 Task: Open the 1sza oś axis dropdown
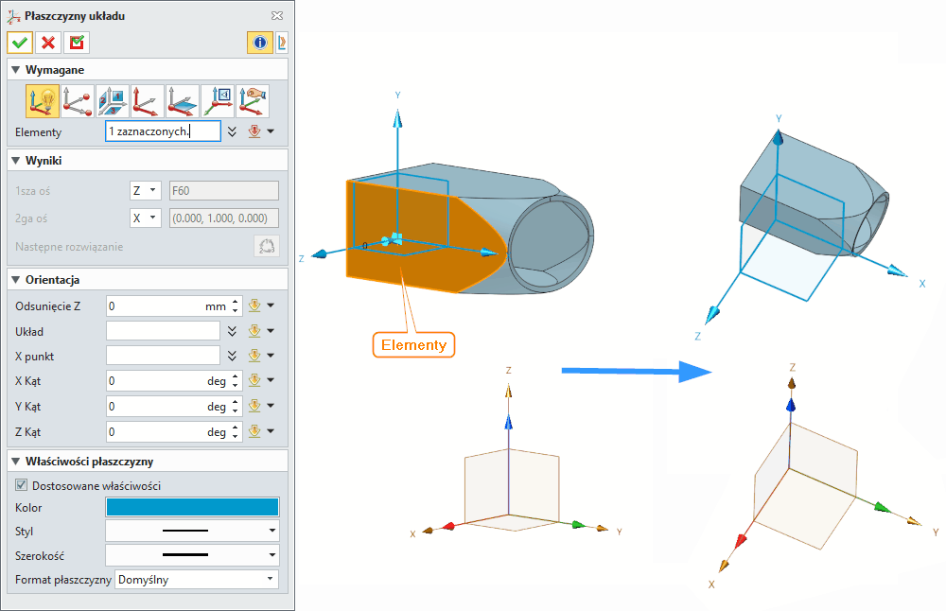(145, 191)
